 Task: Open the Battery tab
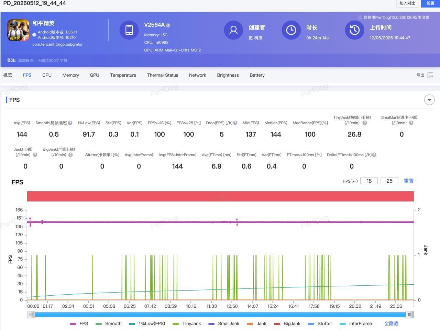point(257,75)
